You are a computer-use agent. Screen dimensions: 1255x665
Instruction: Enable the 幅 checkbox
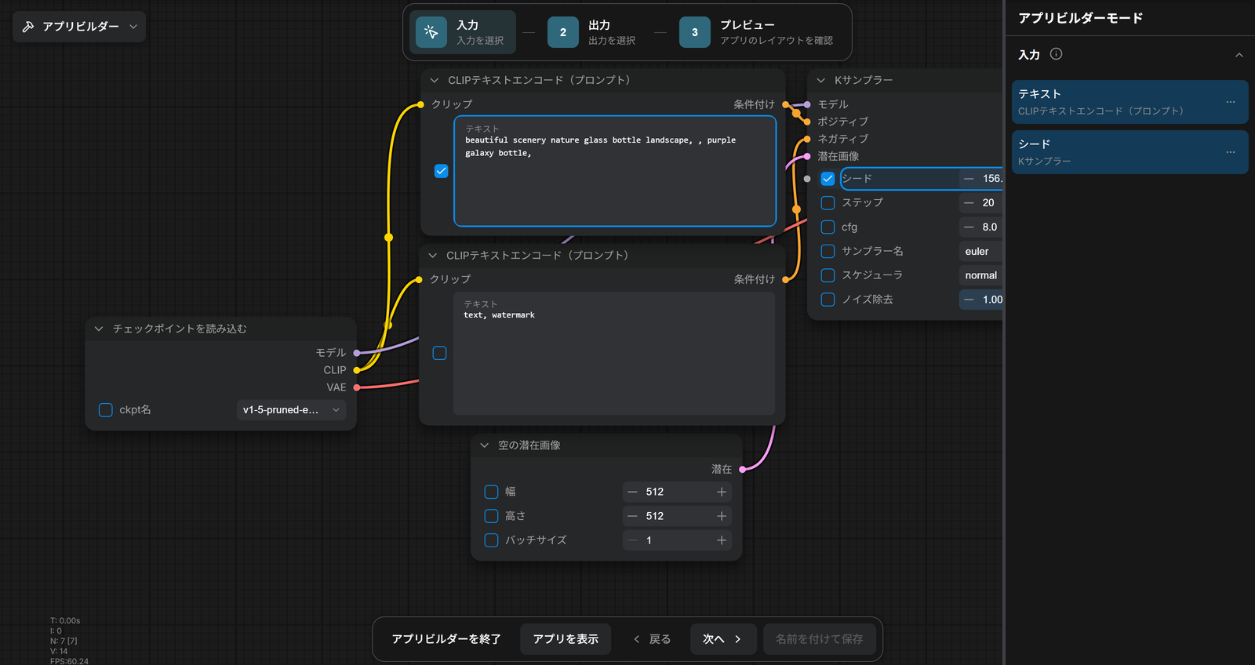pyautogui.click(x=492, y=492)
